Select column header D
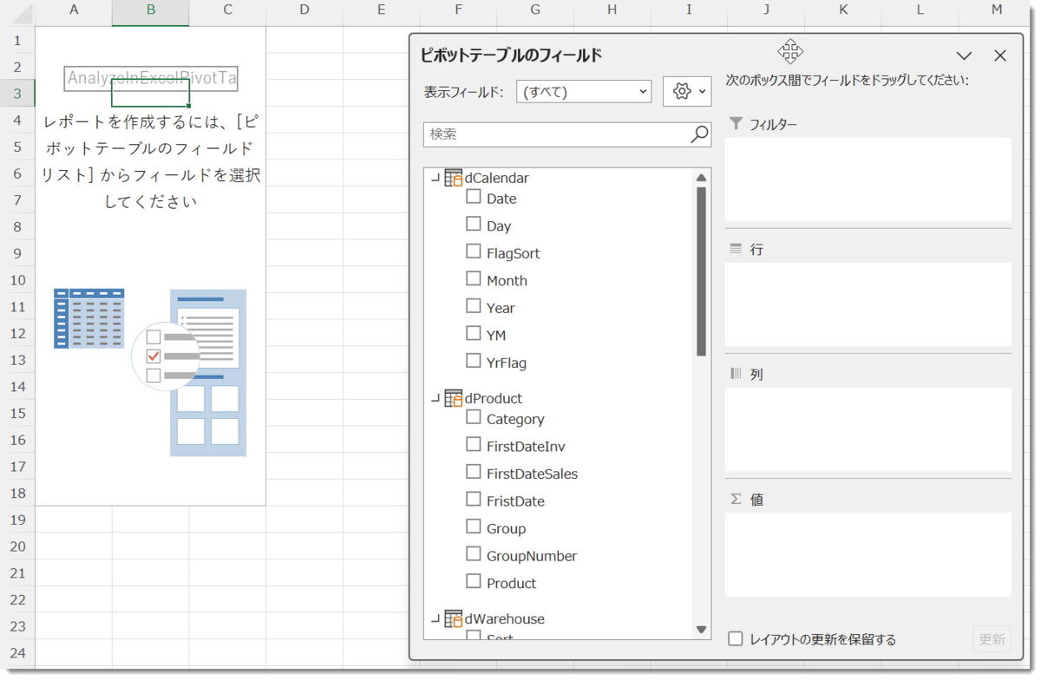This screenshot has height=680, width=1041. (304, 10)
